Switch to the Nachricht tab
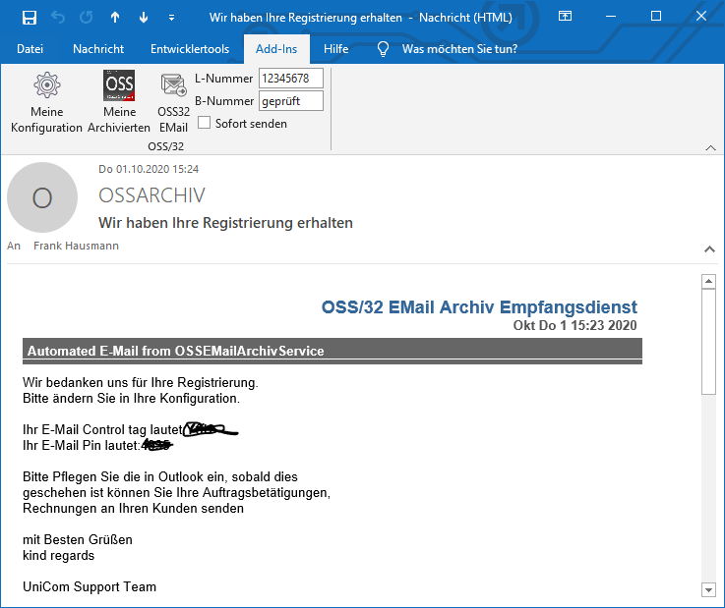Screen dimensions: 725x608 point(98,49)
